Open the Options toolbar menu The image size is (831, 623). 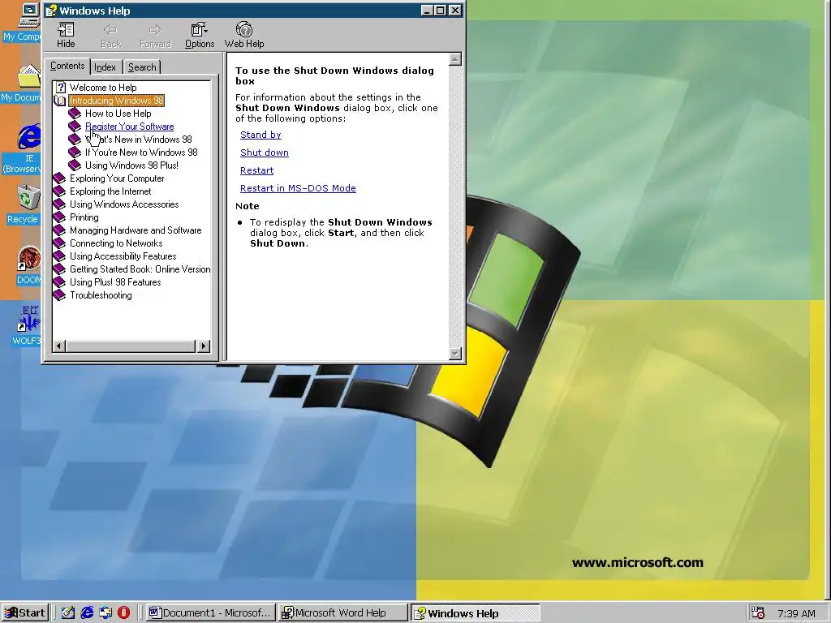coord(200,36)
